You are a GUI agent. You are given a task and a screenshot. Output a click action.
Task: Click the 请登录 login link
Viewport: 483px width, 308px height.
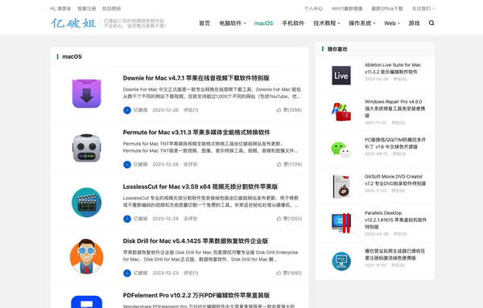(x=64, y=9)
